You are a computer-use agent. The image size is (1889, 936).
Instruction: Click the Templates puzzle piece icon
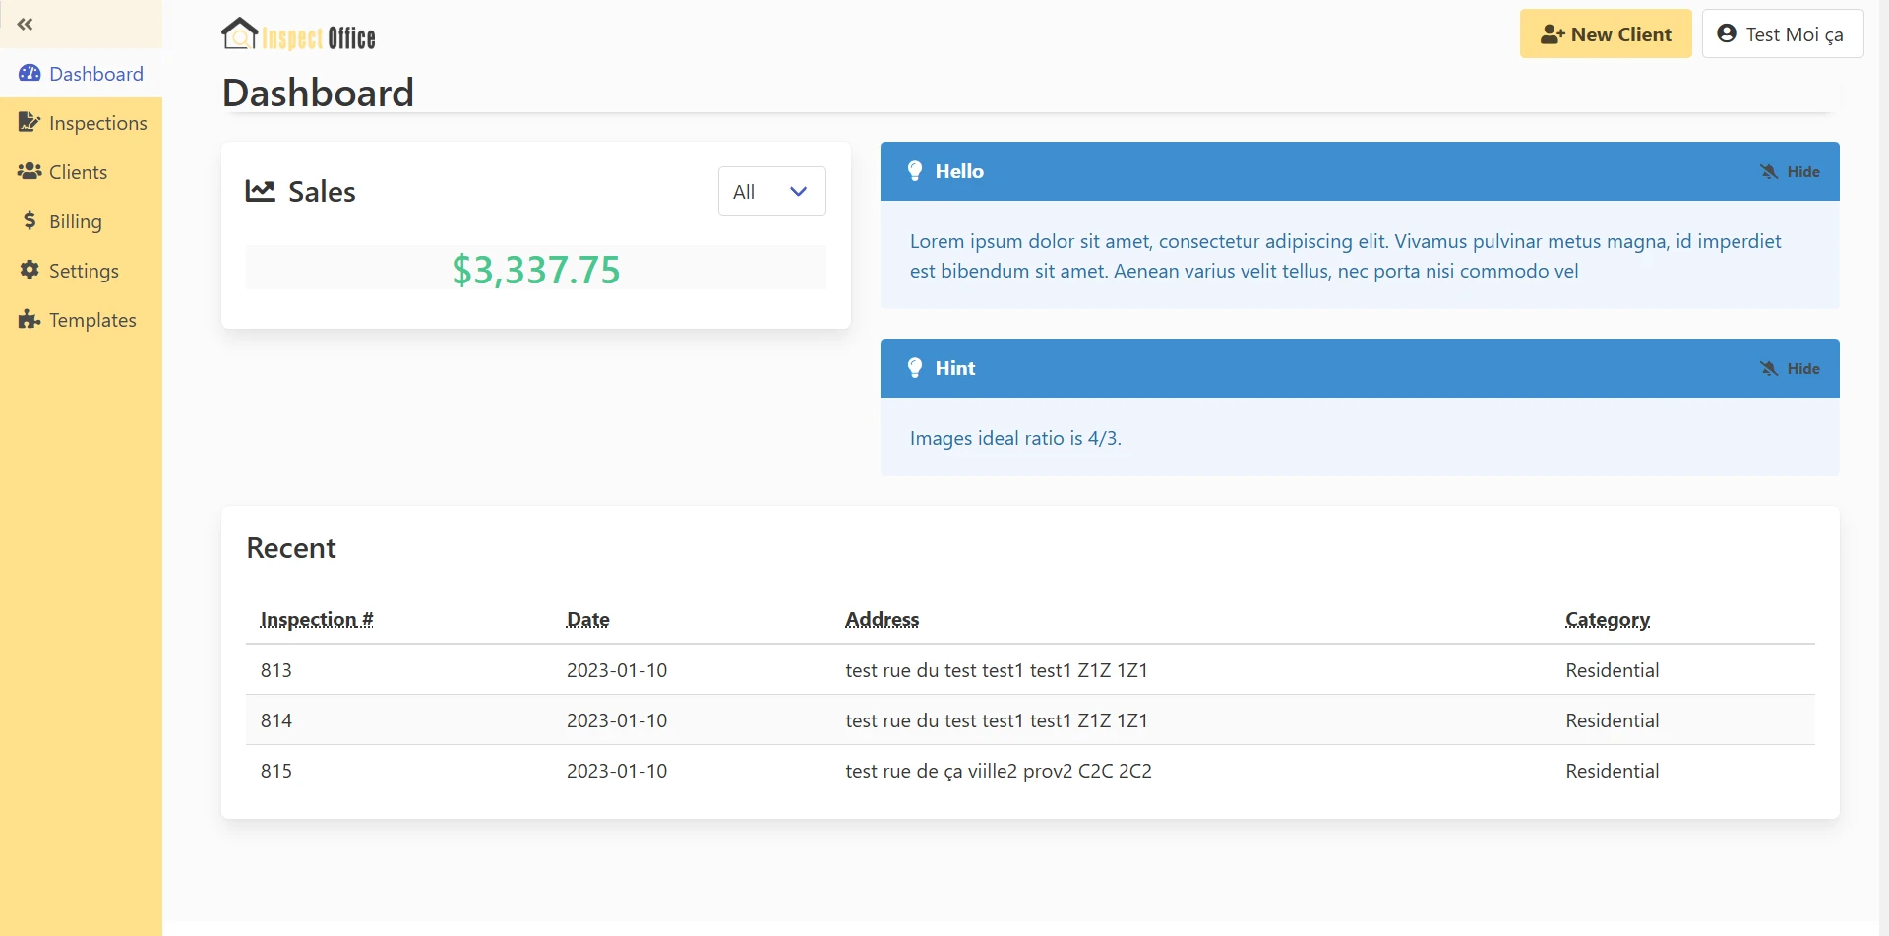(x=30, y=320)
